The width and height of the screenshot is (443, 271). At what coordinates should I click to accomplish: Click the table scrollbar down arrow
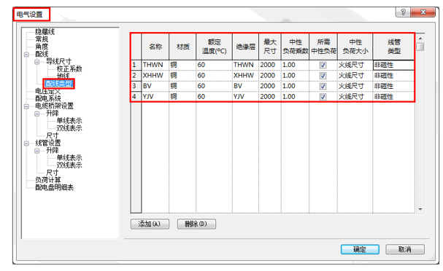point(420,209)
